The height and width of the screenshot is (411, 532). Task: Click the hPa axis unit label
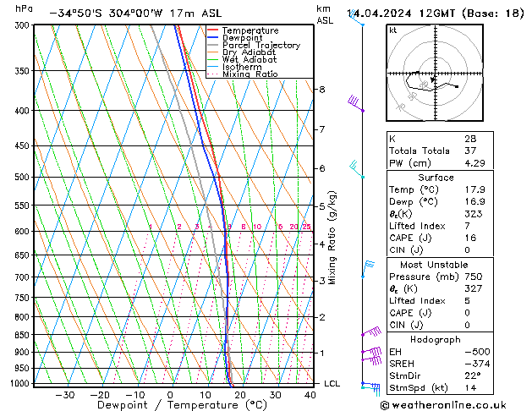point(24,9)
